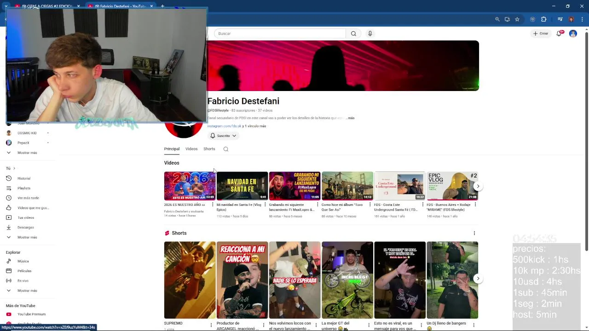Open the notifications bell
The height and width of the screenshot is (331, 589).
click(x=559, y=34)
